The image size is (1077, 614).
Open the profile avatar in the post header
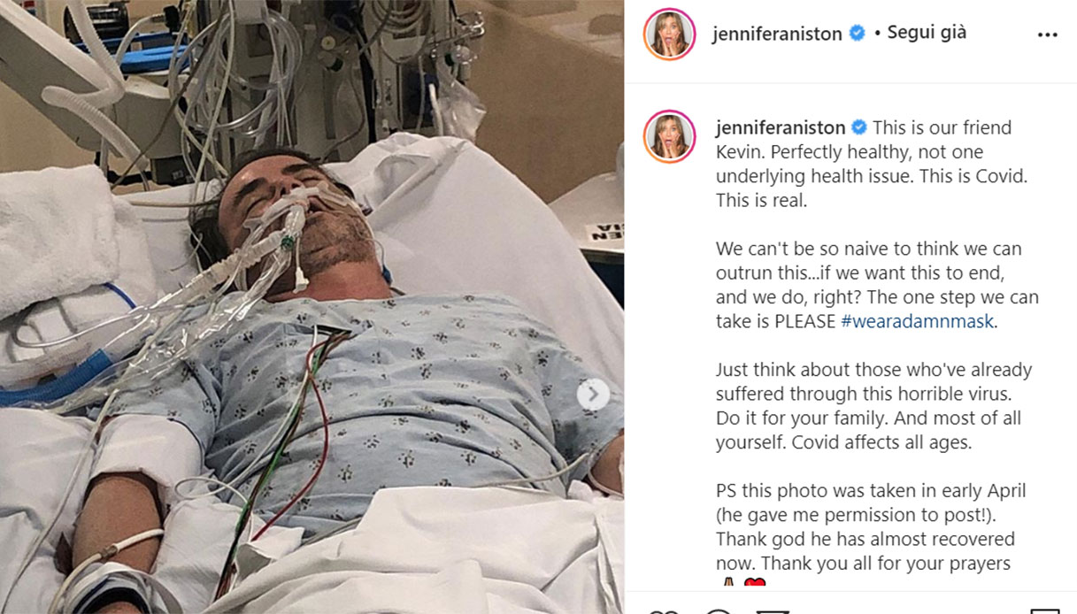pos(669,35)
